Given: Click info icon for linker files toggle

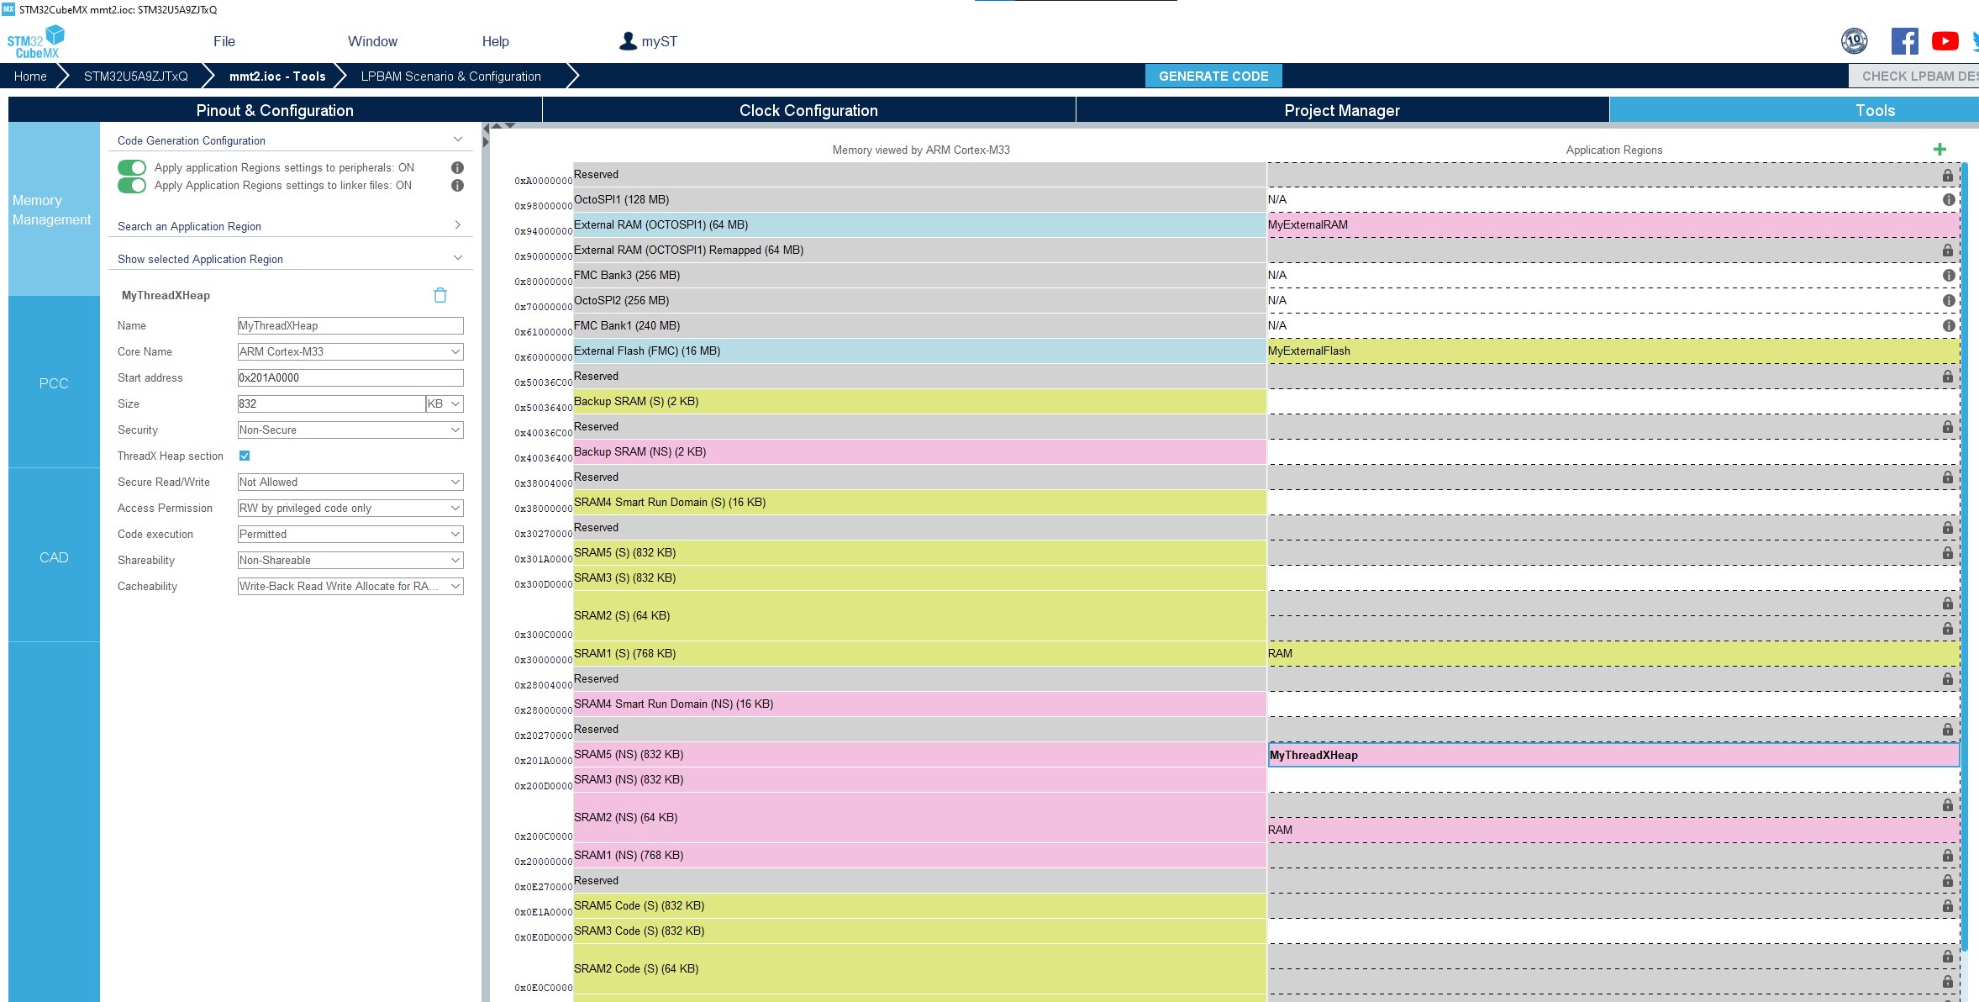Looking at the screenshot, I should click(457, 185).
